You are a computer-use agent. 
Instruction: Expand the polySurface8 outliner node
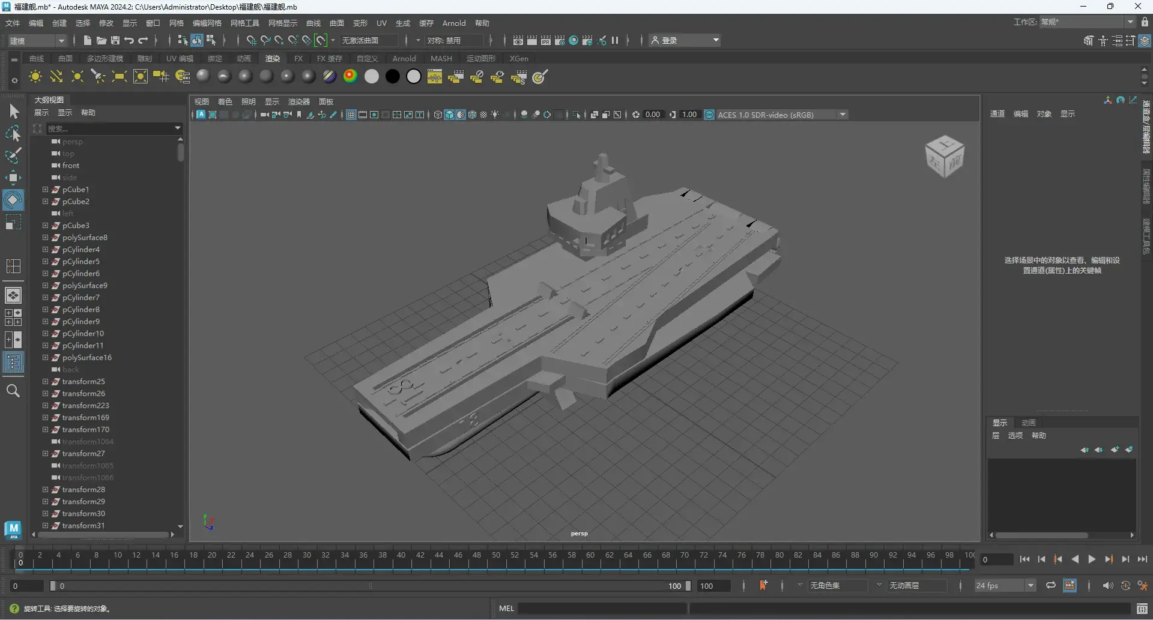tap(45, 237)
